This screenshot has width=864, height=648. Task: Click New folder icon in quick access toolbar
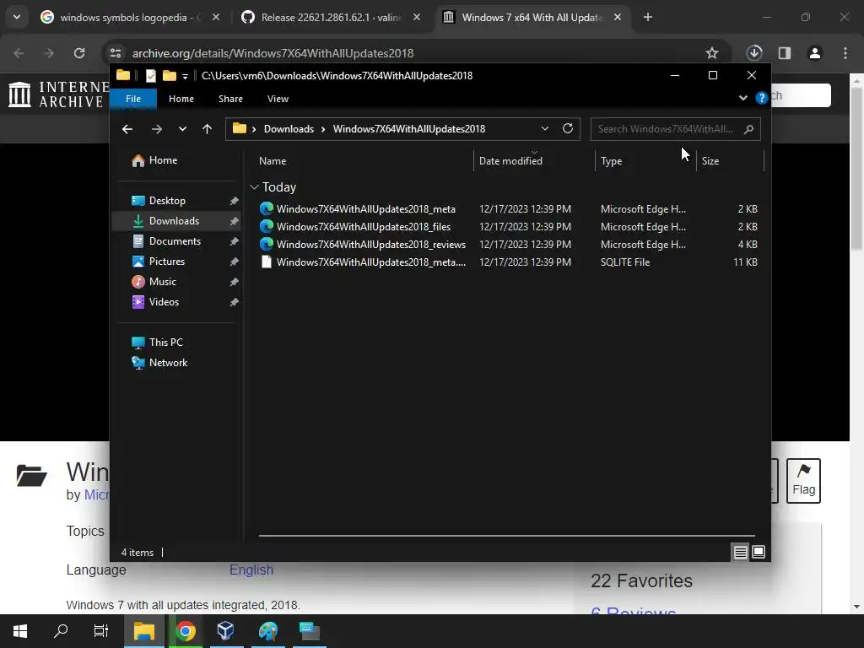[x=169, y=75]
